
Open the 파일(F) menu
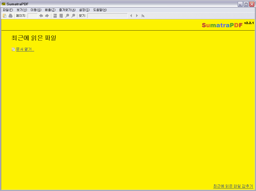[8, 10]
